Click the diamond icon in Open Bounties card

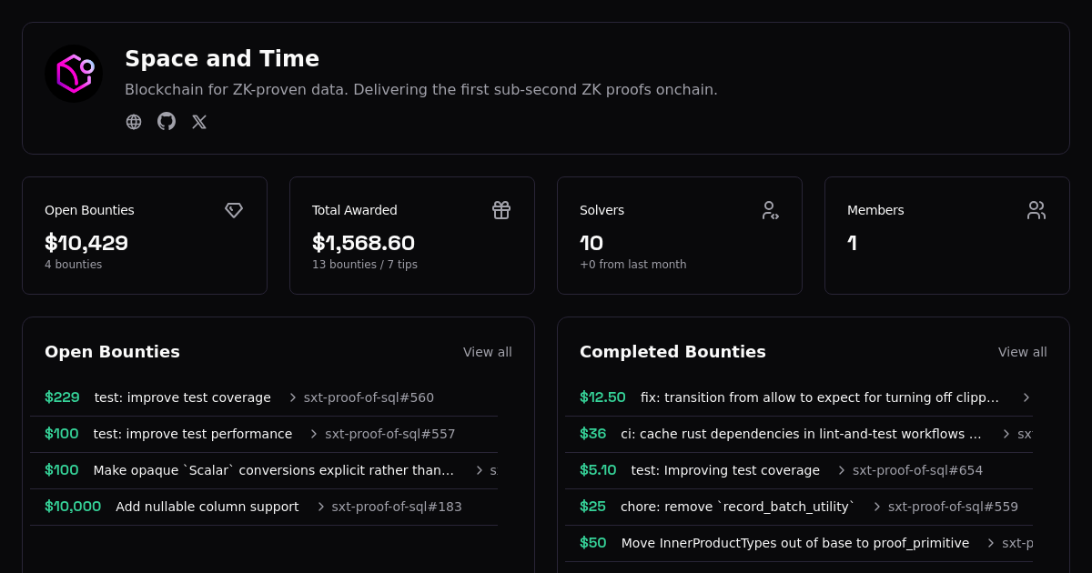click(234, 210)
